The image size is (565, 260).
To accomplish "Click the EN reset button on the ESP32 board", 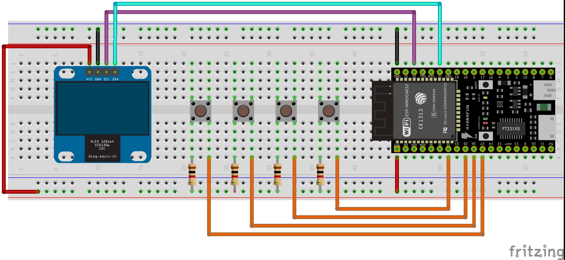I will point(485,136).
